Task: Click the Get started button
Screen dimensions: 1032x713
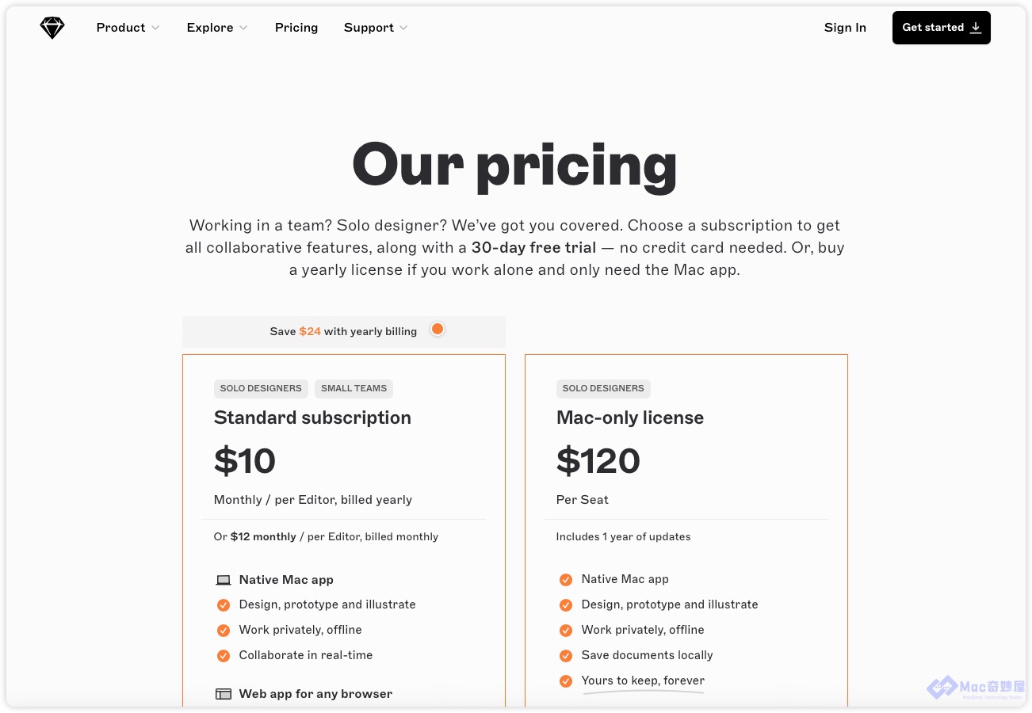Action: [942, 28]
